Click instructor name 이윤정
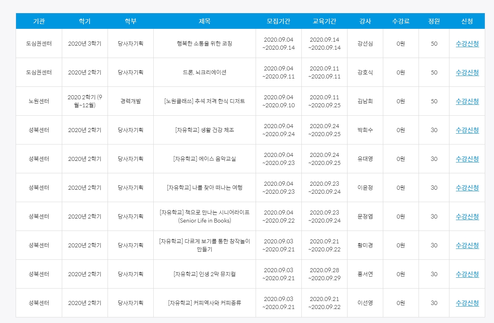This screenshot has width=494, height=323. [365, 188]
